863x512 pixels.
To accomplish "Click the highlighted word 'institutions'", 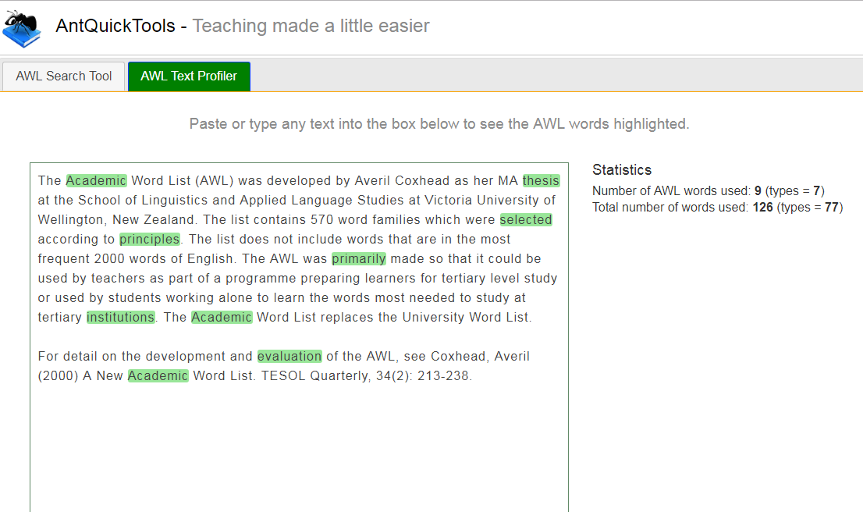I will click(120, 318).
